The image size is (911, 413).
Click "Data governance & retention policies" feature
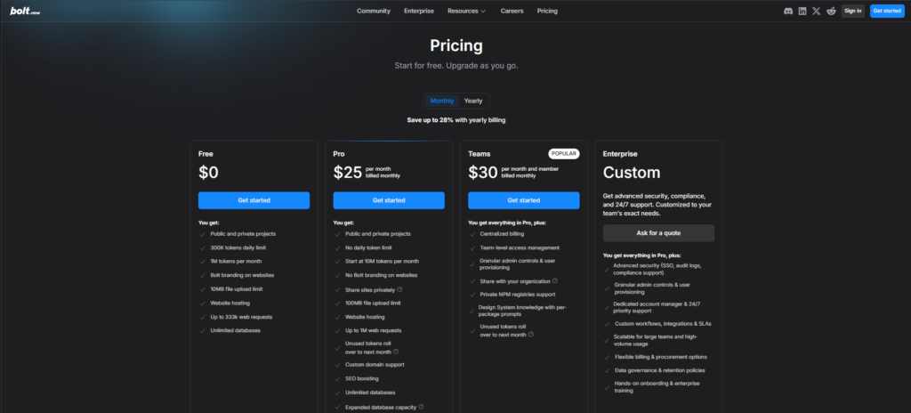point(660,370)
